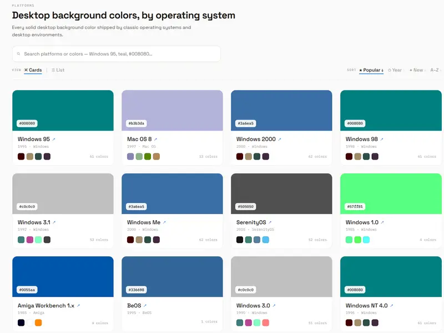Select the sky blue swatch on SerenityOS
This screenshot has width=444, height=333.
(266, 240)
